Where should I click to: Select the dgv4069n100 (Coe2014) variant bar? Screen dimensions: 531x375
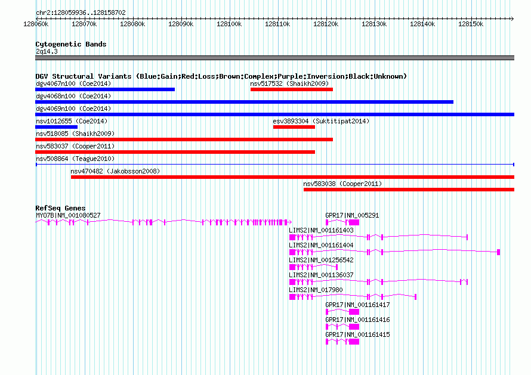(274, 114)
